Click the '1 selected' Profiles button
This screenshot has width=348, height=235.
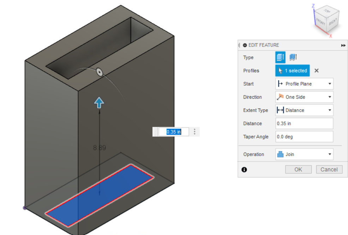[293, 71]
